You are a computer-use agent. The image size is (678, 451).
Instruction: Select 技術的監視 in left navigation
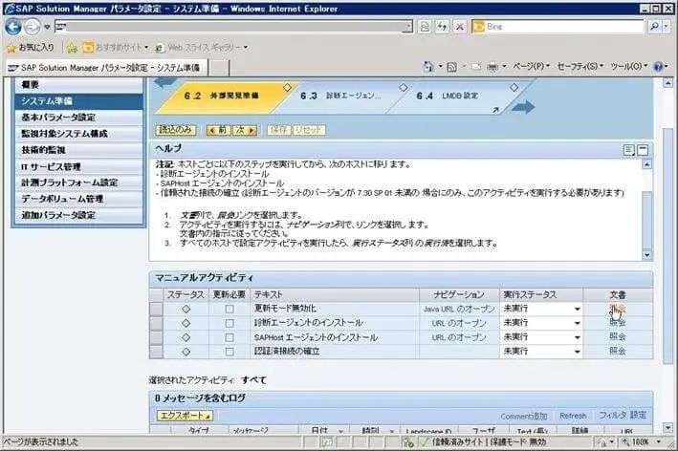[79, 150]
